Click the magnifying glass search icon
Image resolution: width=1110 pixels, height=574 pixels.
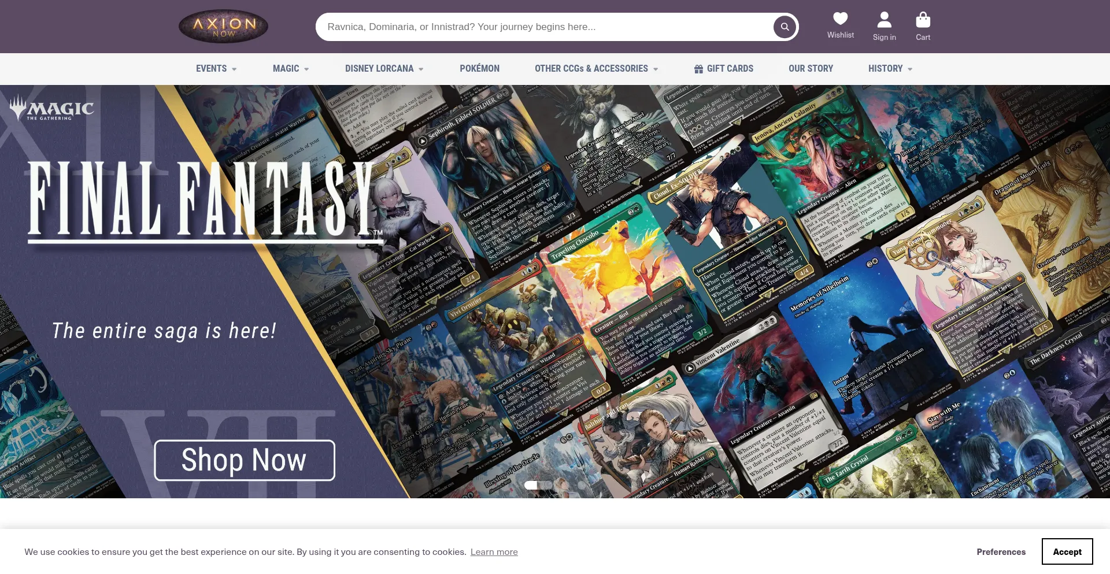tap(785, 27)
